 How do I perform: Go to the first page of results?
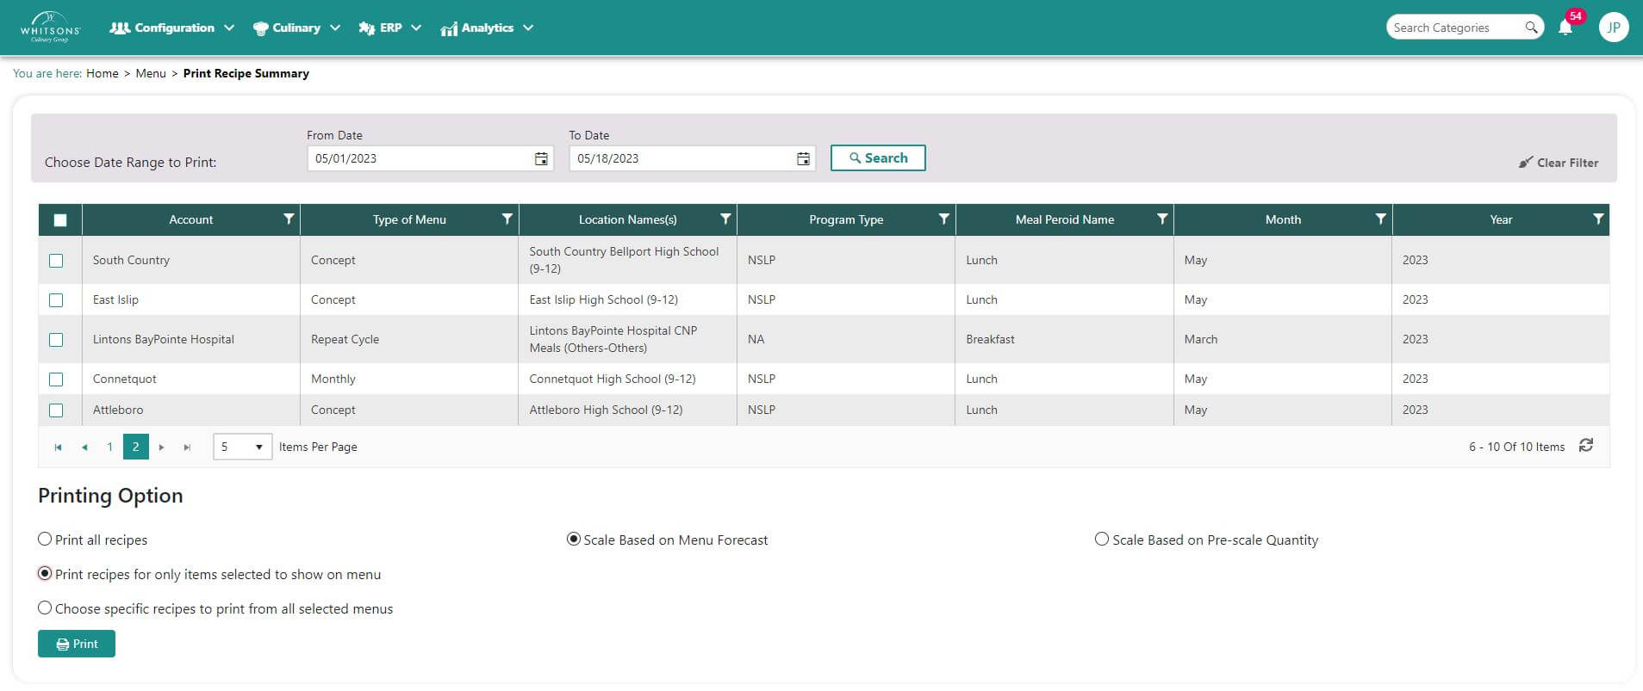(58, 447)
